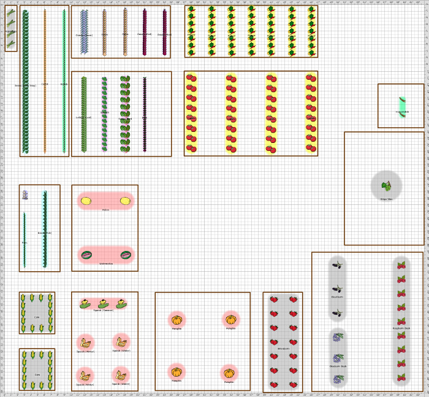This screenshot has height=397, width=429.
Task: Select the spinach row with pink highlight
Action: (105, 114)
